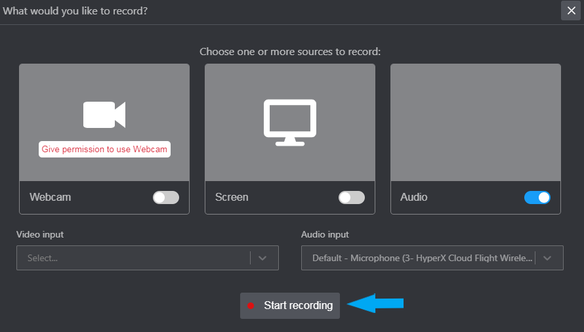This screenshot has height=332, width=584.
Task: Turn on the Screen source toggle
Action: pyautogui.click(x=351, y=197)
